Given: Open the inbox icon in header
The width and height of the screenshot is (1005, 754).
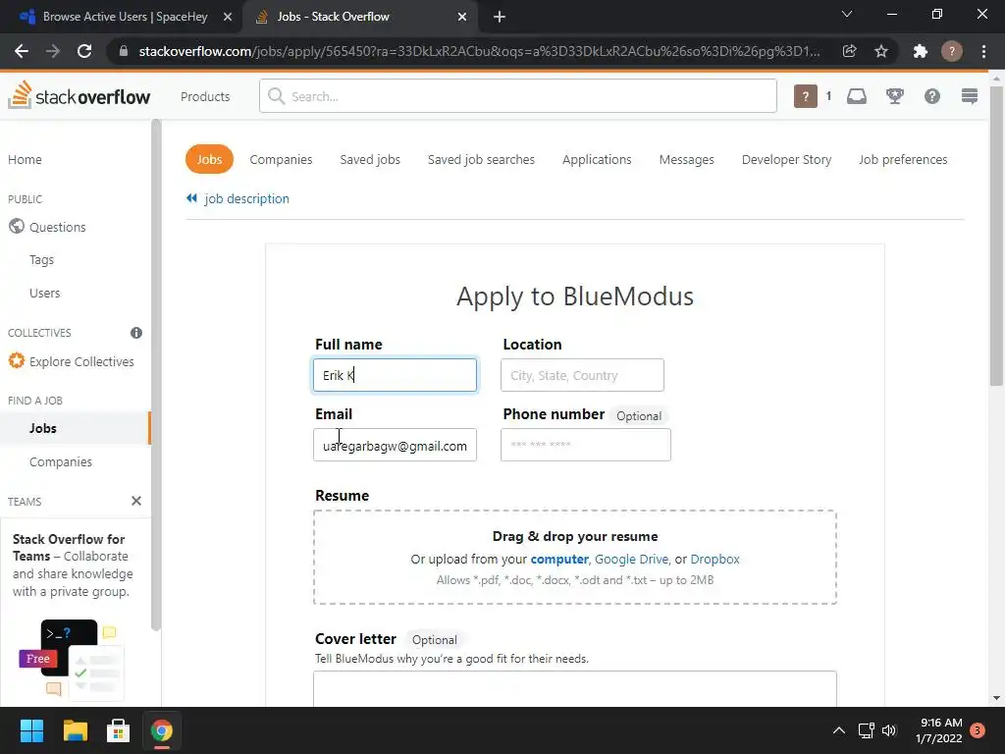Looking at the screenshot, I should pos(856,96).
